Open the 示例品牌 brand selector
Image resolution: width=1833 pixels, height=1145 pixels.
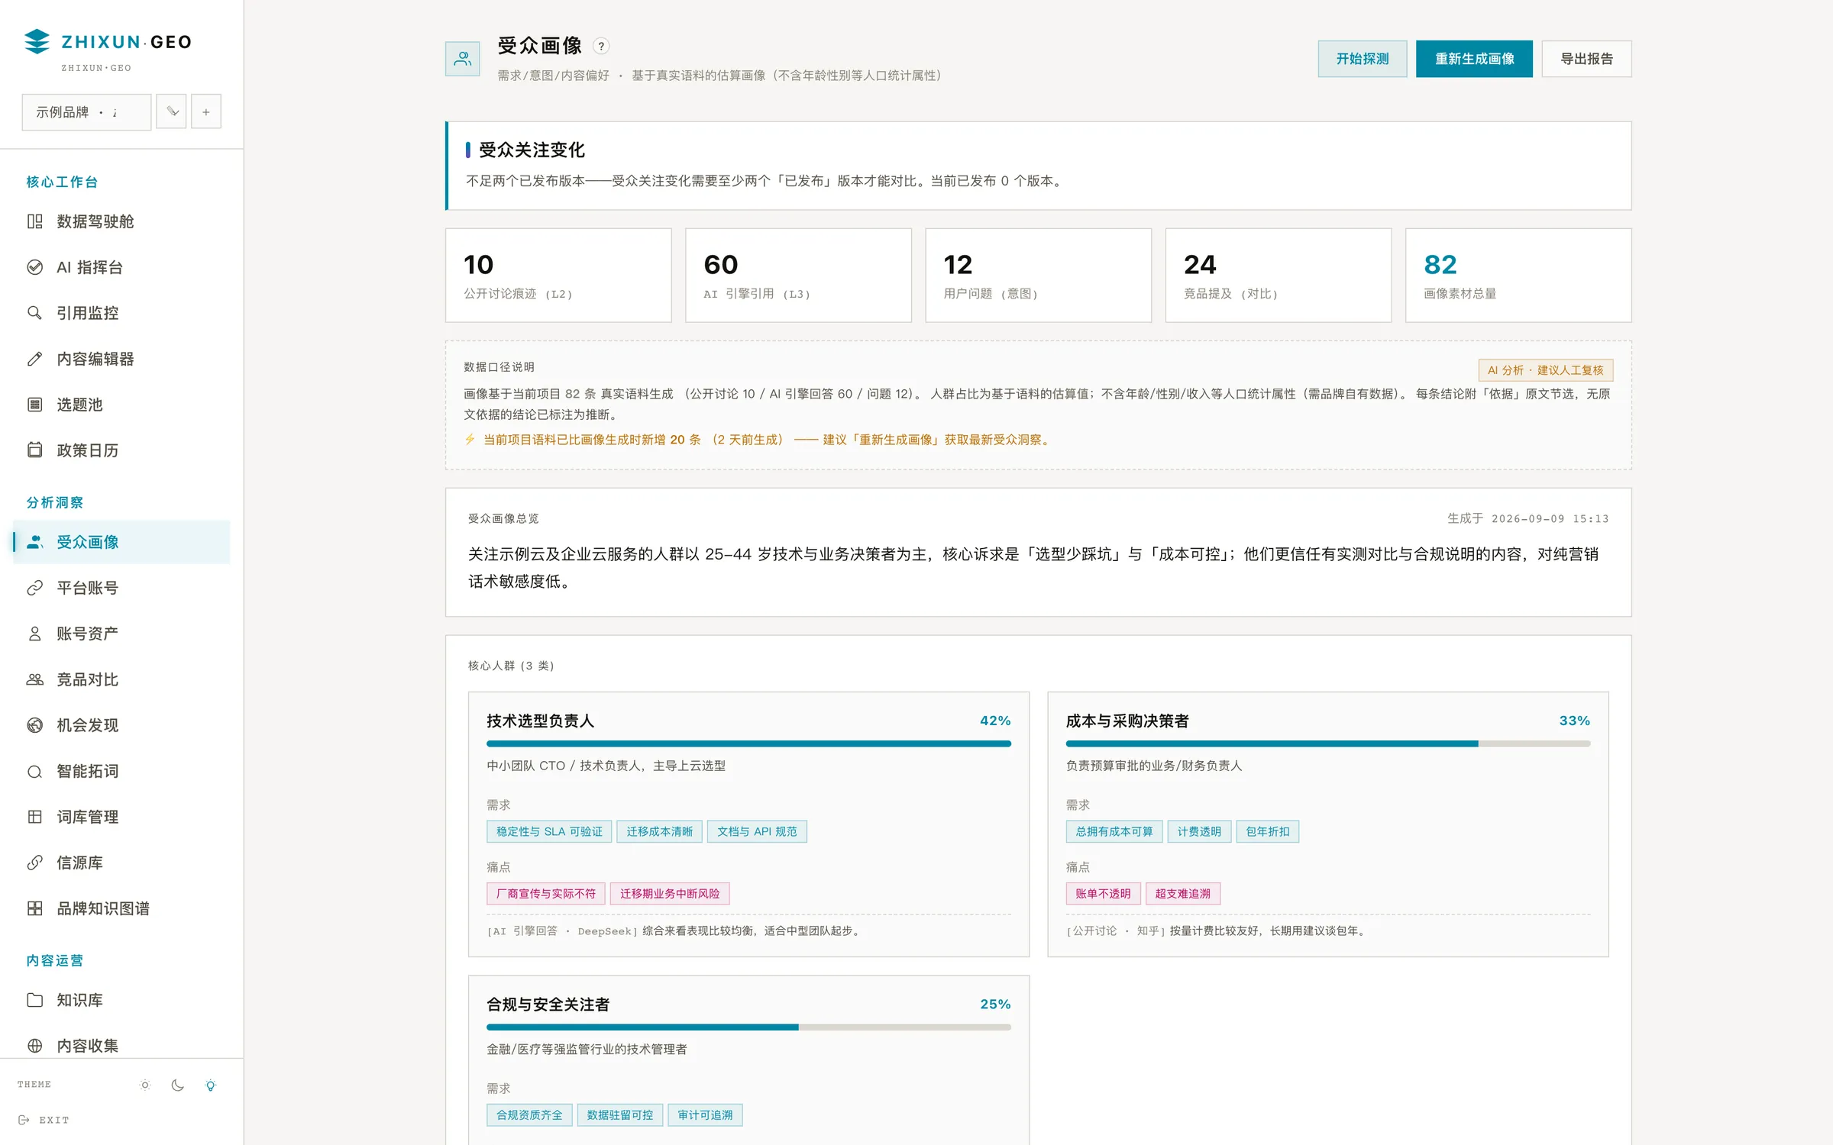(x=86, y=112)
